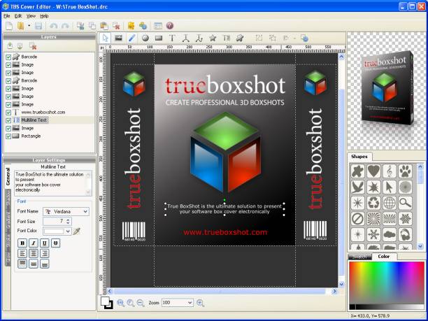This screenshot has width=428, height=321.
Task: Pick font color with eyedropper
Action: (x=77, y=231)
